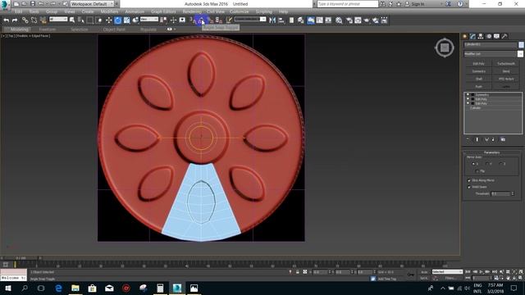Open the Create command panel tab
The width and height of the screenshot is (525, 295).
(x=465, y=36)
